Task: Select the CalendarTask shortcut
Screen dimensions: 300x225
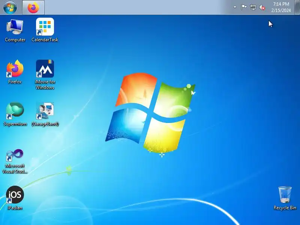Action: (x=45, y=30)
